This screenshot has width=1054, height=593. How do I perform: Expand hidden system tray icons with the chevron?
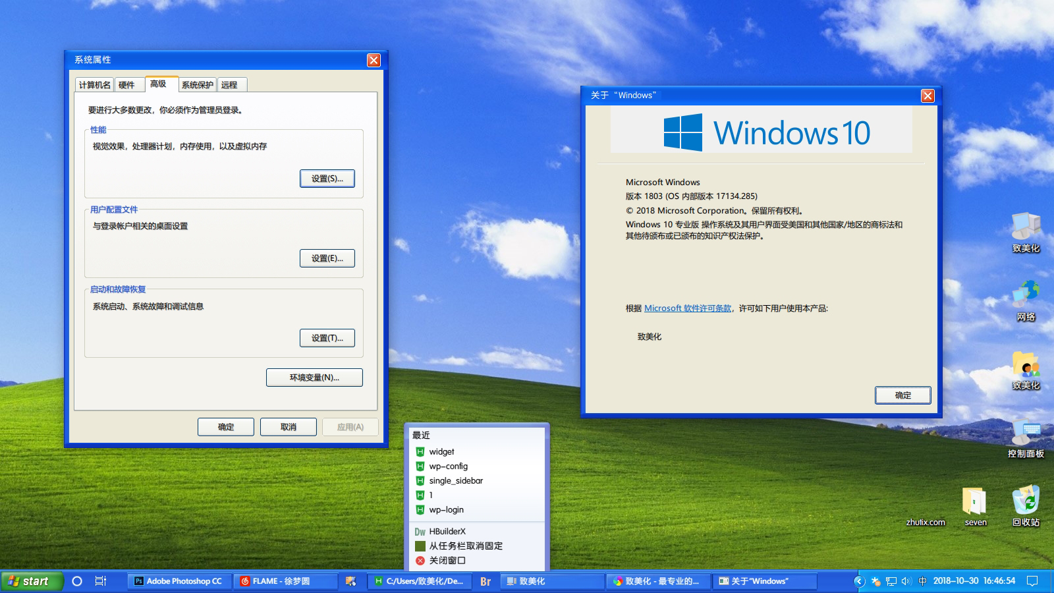[x=858, y=581]
